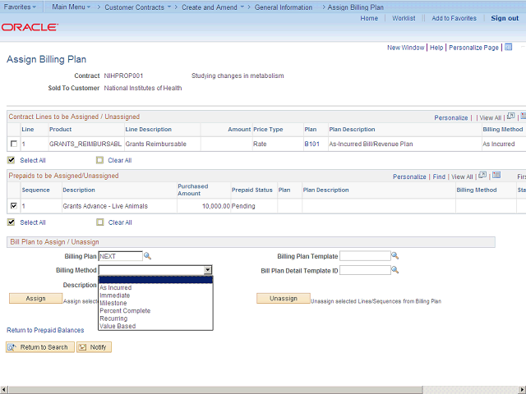Image resolution: width=526 pixels, height=394 pixels.
Task: Click grid download icon in Prepaids header
Action: point(495,176)
